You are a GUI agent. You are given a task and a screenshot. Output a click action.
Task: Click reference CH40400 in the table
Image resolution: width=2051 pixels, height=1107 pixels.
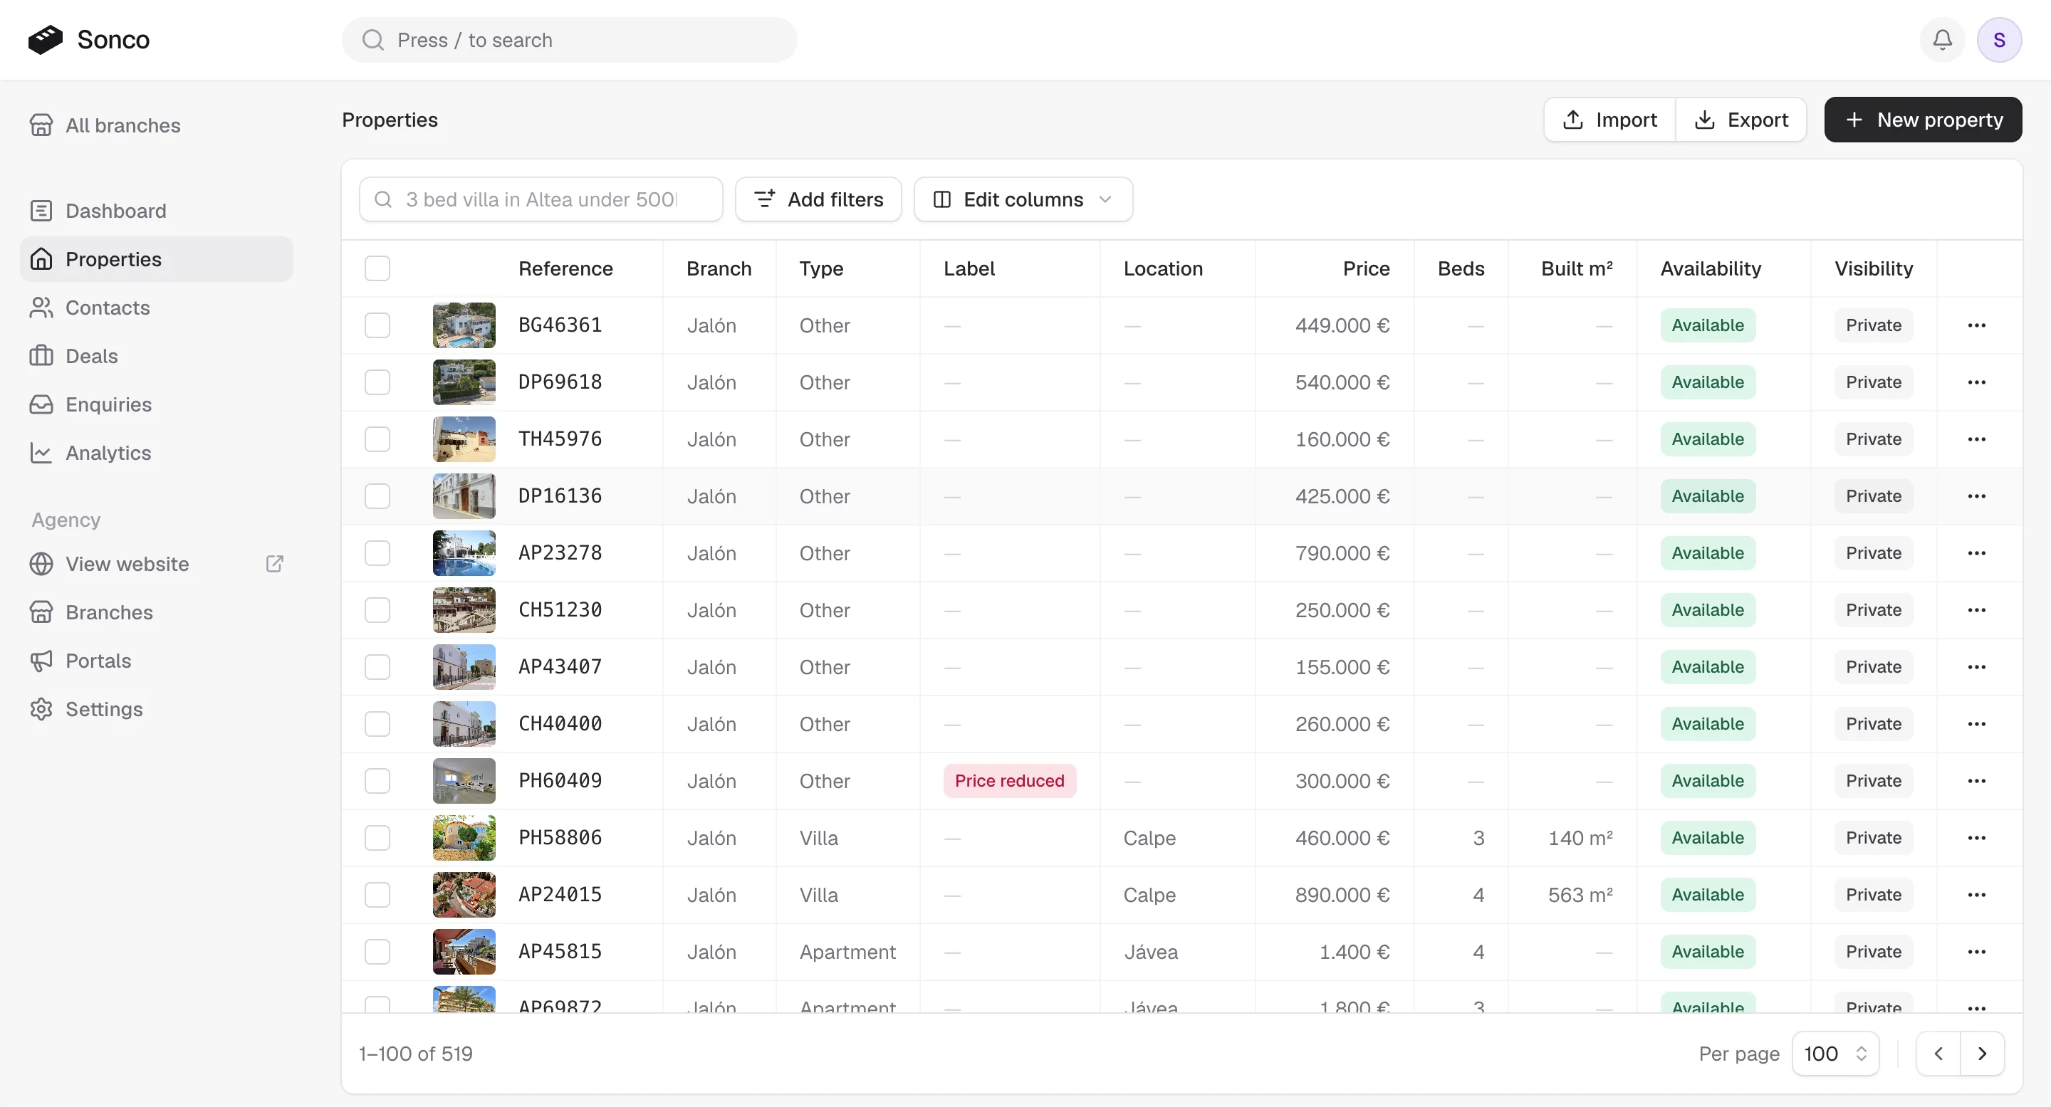click(560, 724)
